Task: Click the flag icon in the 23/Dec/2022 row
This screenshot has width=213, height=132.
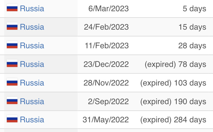Action: point(12,64)
